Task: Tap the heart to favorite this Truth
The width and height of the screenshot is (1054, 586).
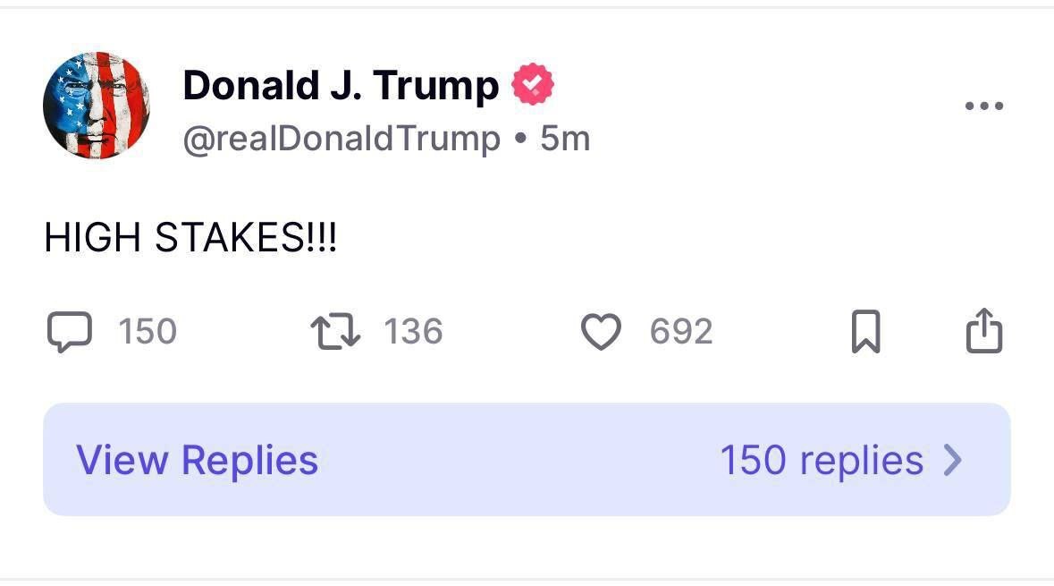Action: click(x=602, y=331)
